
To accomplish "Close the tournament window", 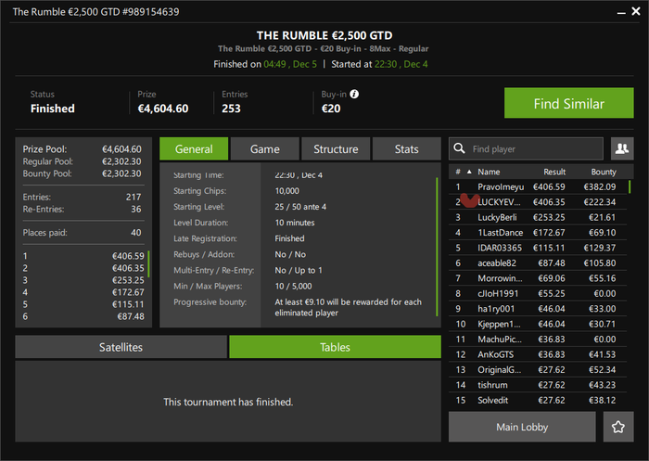I will [x=636, y=11].
